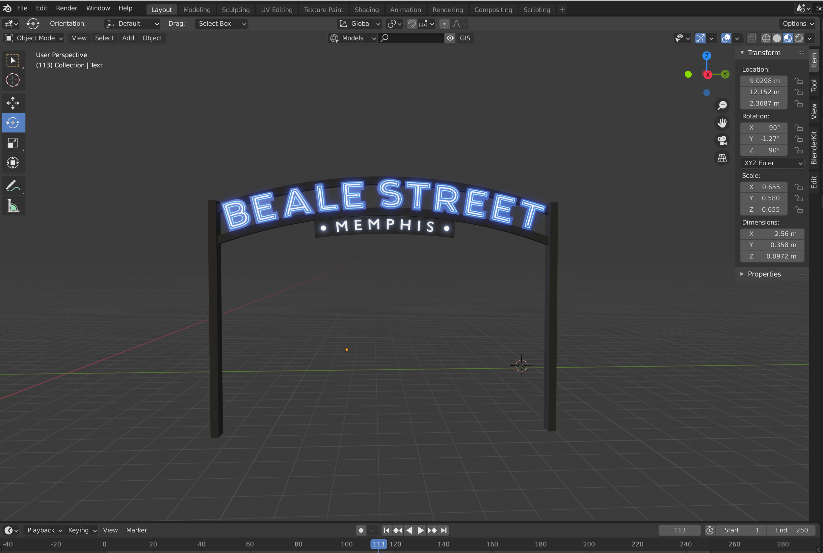Click the Y axis on navigation gizmo
The image size is (823, 553).
pyautogui.click(x=725, y=74)
